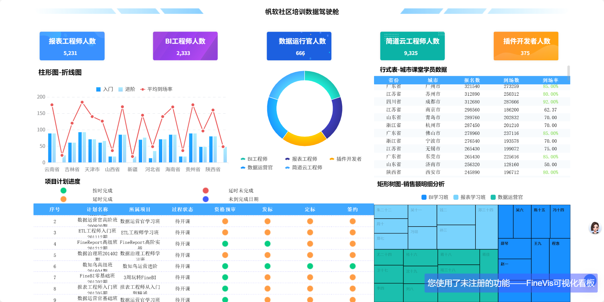
Task: Click the 报名数 column header
Action: tap(472, 80)
